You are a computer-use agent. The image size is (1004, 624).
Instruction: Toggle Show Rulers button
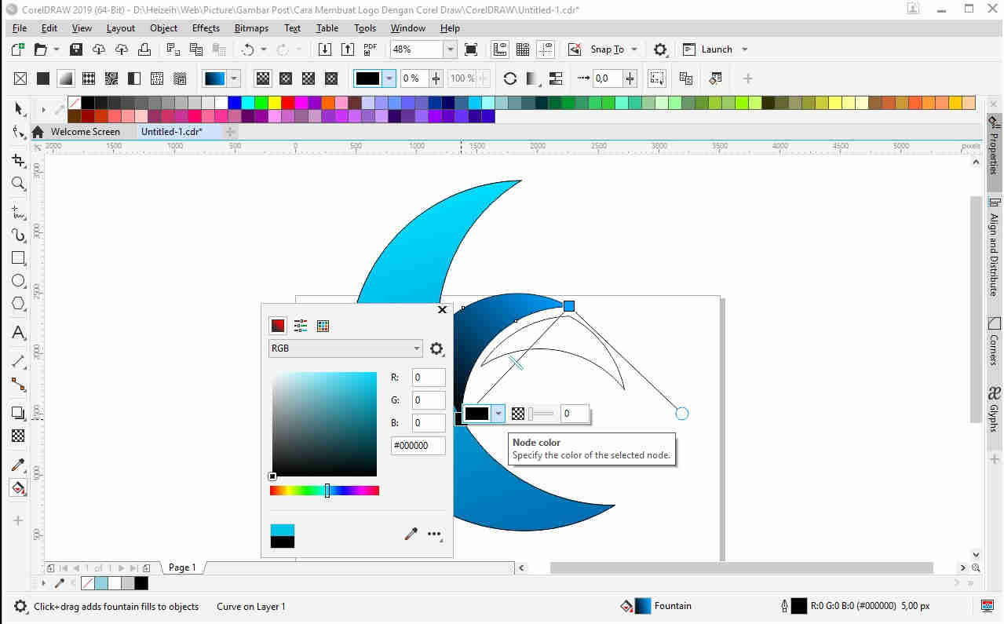point(500,49)
